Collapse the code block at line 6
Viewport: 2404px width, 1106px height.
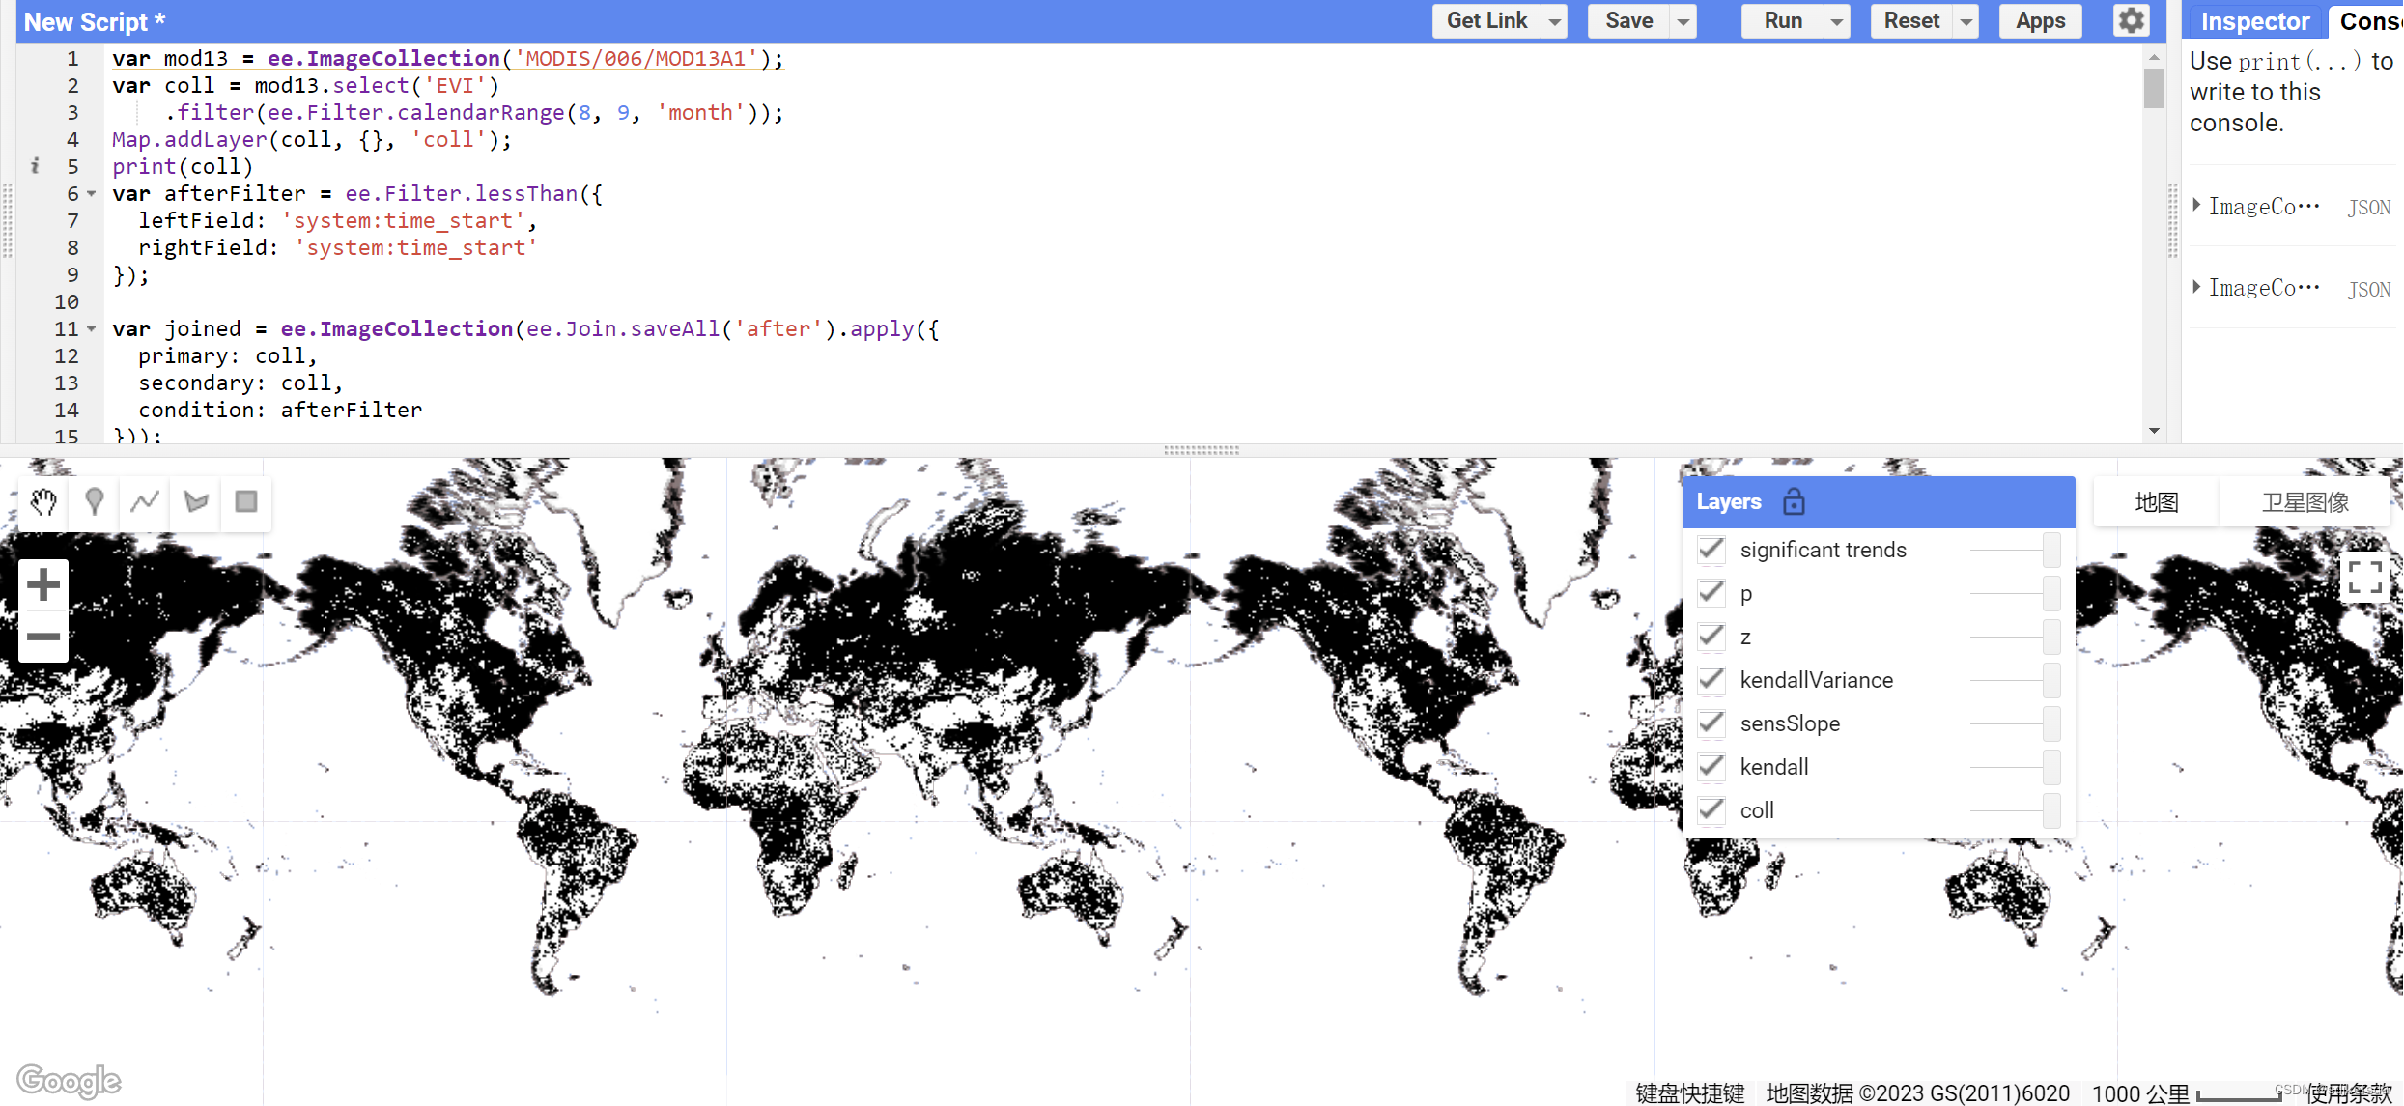click(90, 193)
